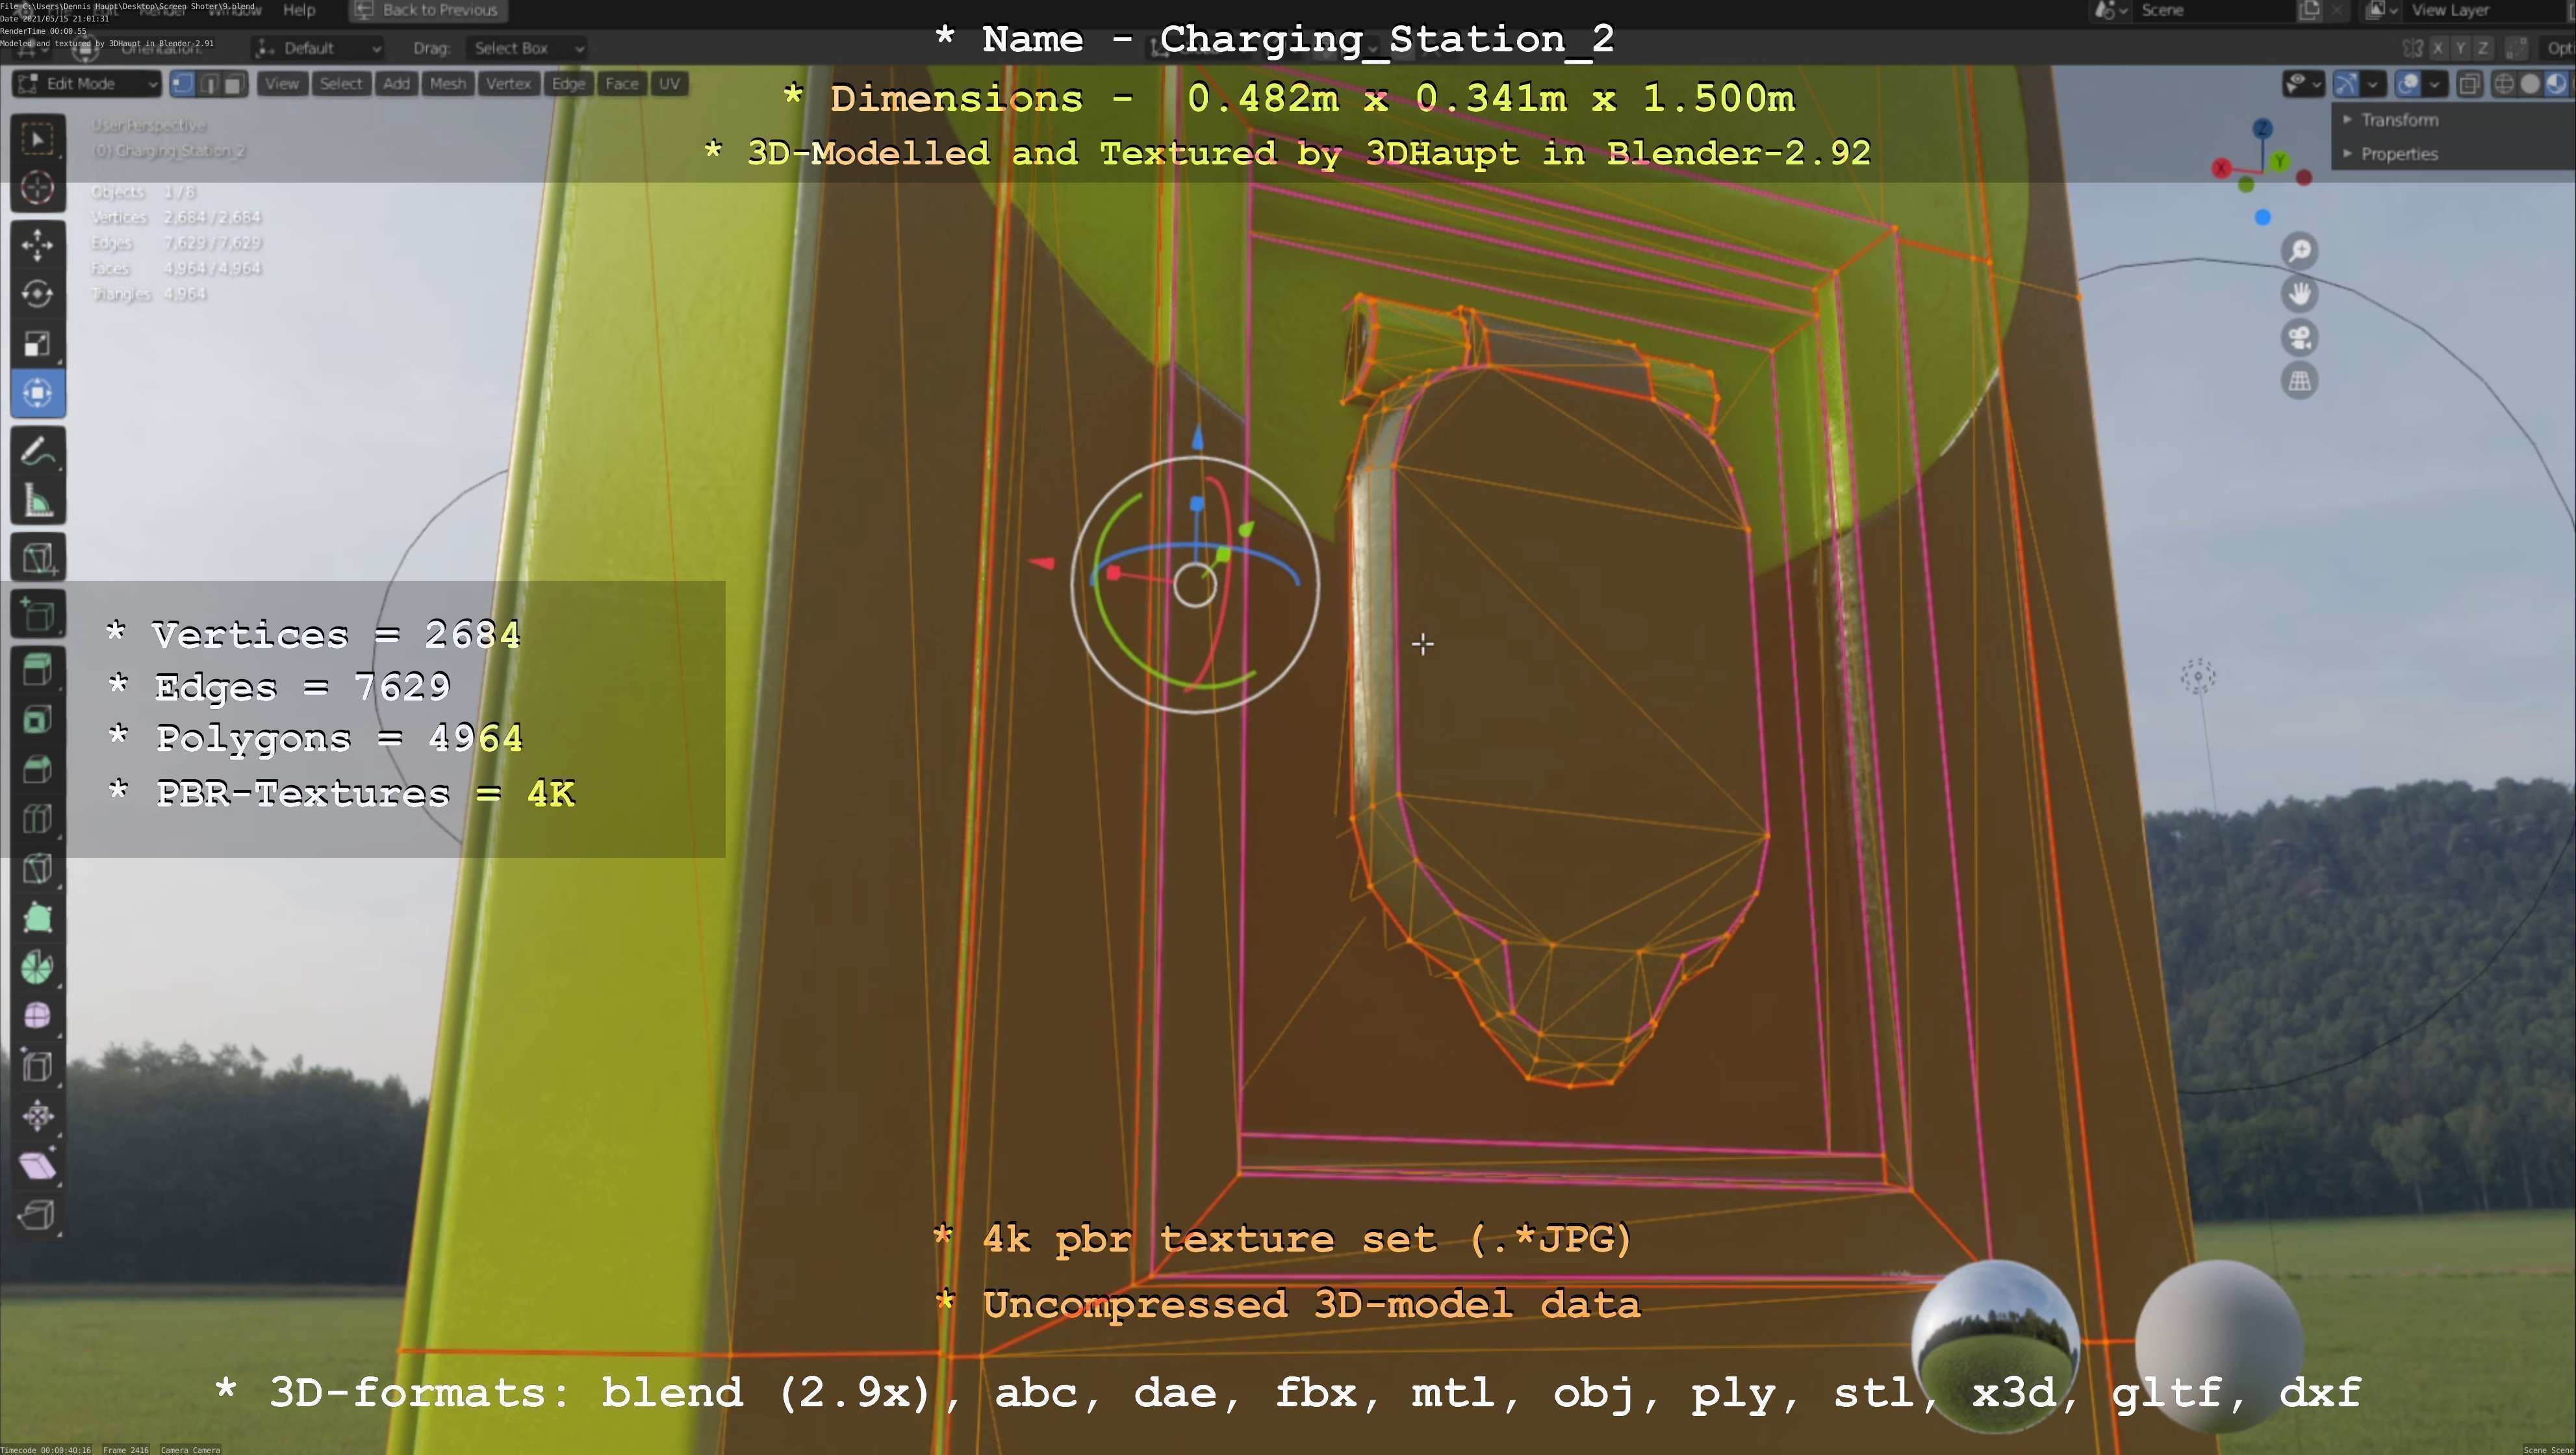The height and width of the screenshot is (1455, 2576).
Task: Toggle perspective/orthographic grid icon
Action: (x=2299, y=381)
